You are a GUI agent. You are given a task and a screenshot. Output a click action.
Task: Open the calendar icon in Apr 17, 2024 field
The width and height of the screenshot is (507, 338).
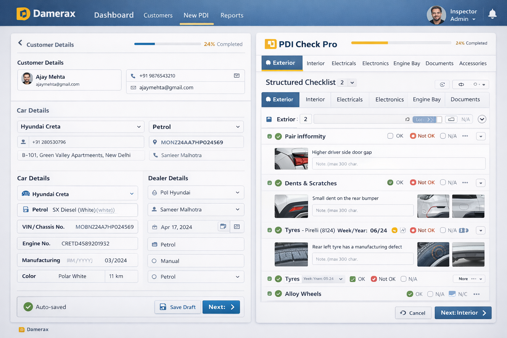(x=223, y=227)
